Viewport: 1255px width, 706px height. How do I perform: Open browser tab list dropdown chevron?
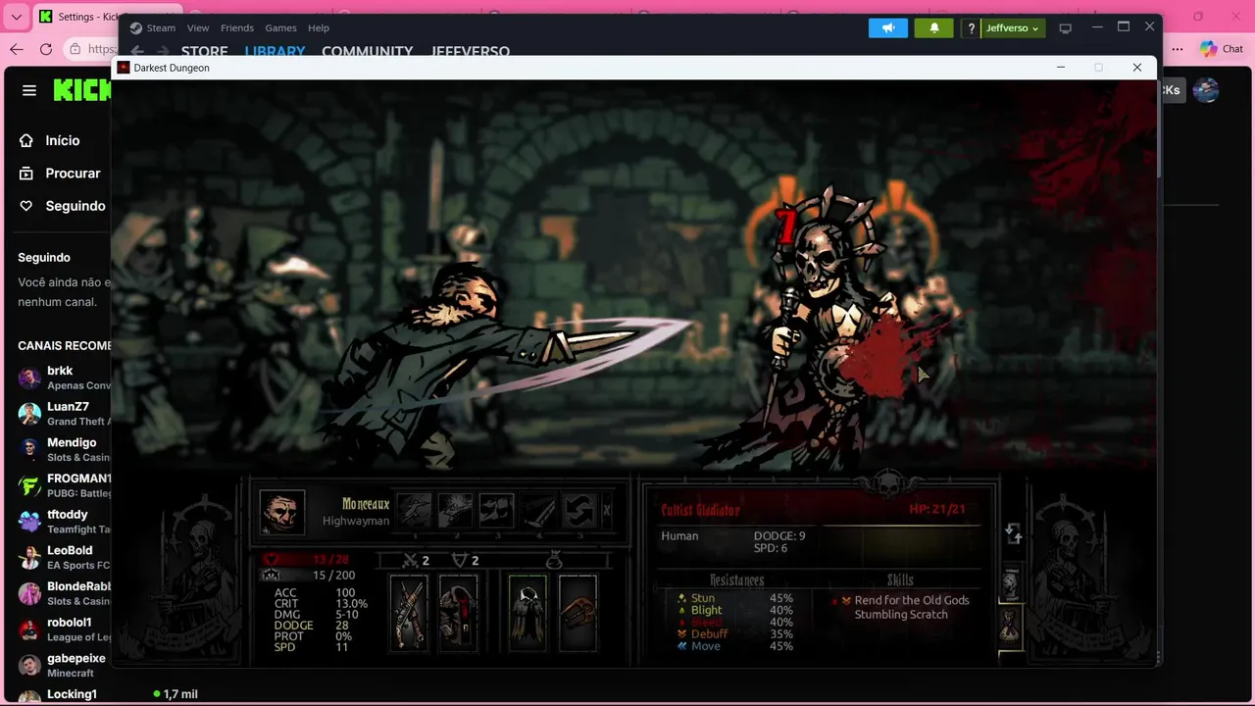17,17
